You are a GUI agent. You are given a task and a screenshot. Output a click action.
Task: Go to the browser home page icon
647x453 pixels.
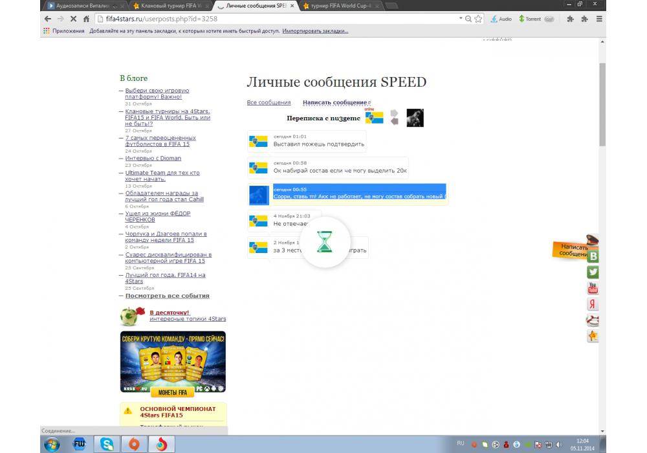coord(86,19)
